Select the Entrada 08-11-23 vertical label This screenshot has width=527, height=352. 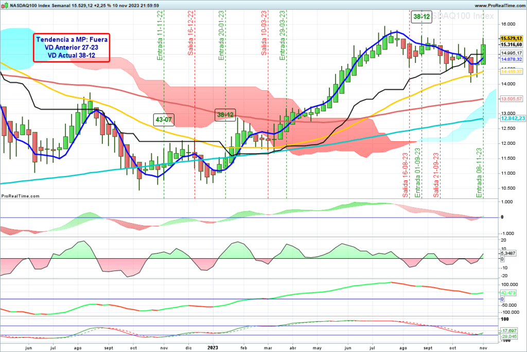[x=479, y=173]
